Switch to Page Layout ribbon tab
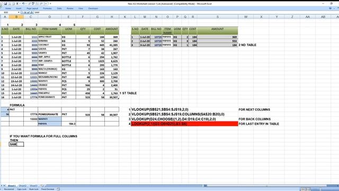Image resolution: width=339 pixels, height=191 pixels. (32, 8)
